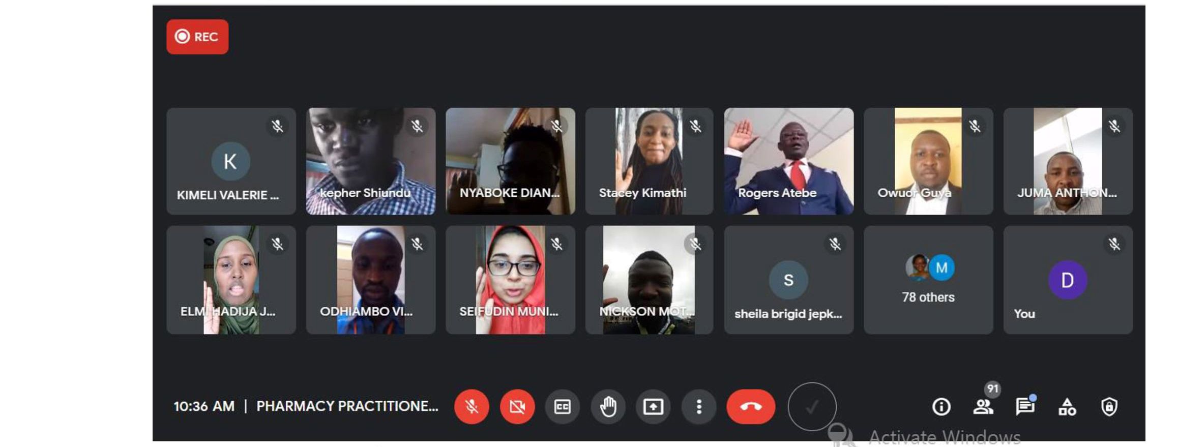
Task: Click the present now screen share icon
Action: pyautogui.click(x=653, y=407)
